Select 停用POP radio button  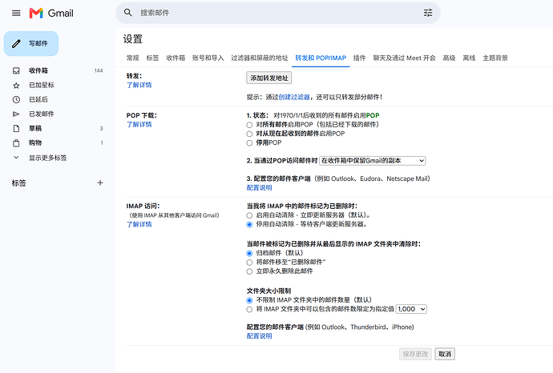[x=249, y=143]
